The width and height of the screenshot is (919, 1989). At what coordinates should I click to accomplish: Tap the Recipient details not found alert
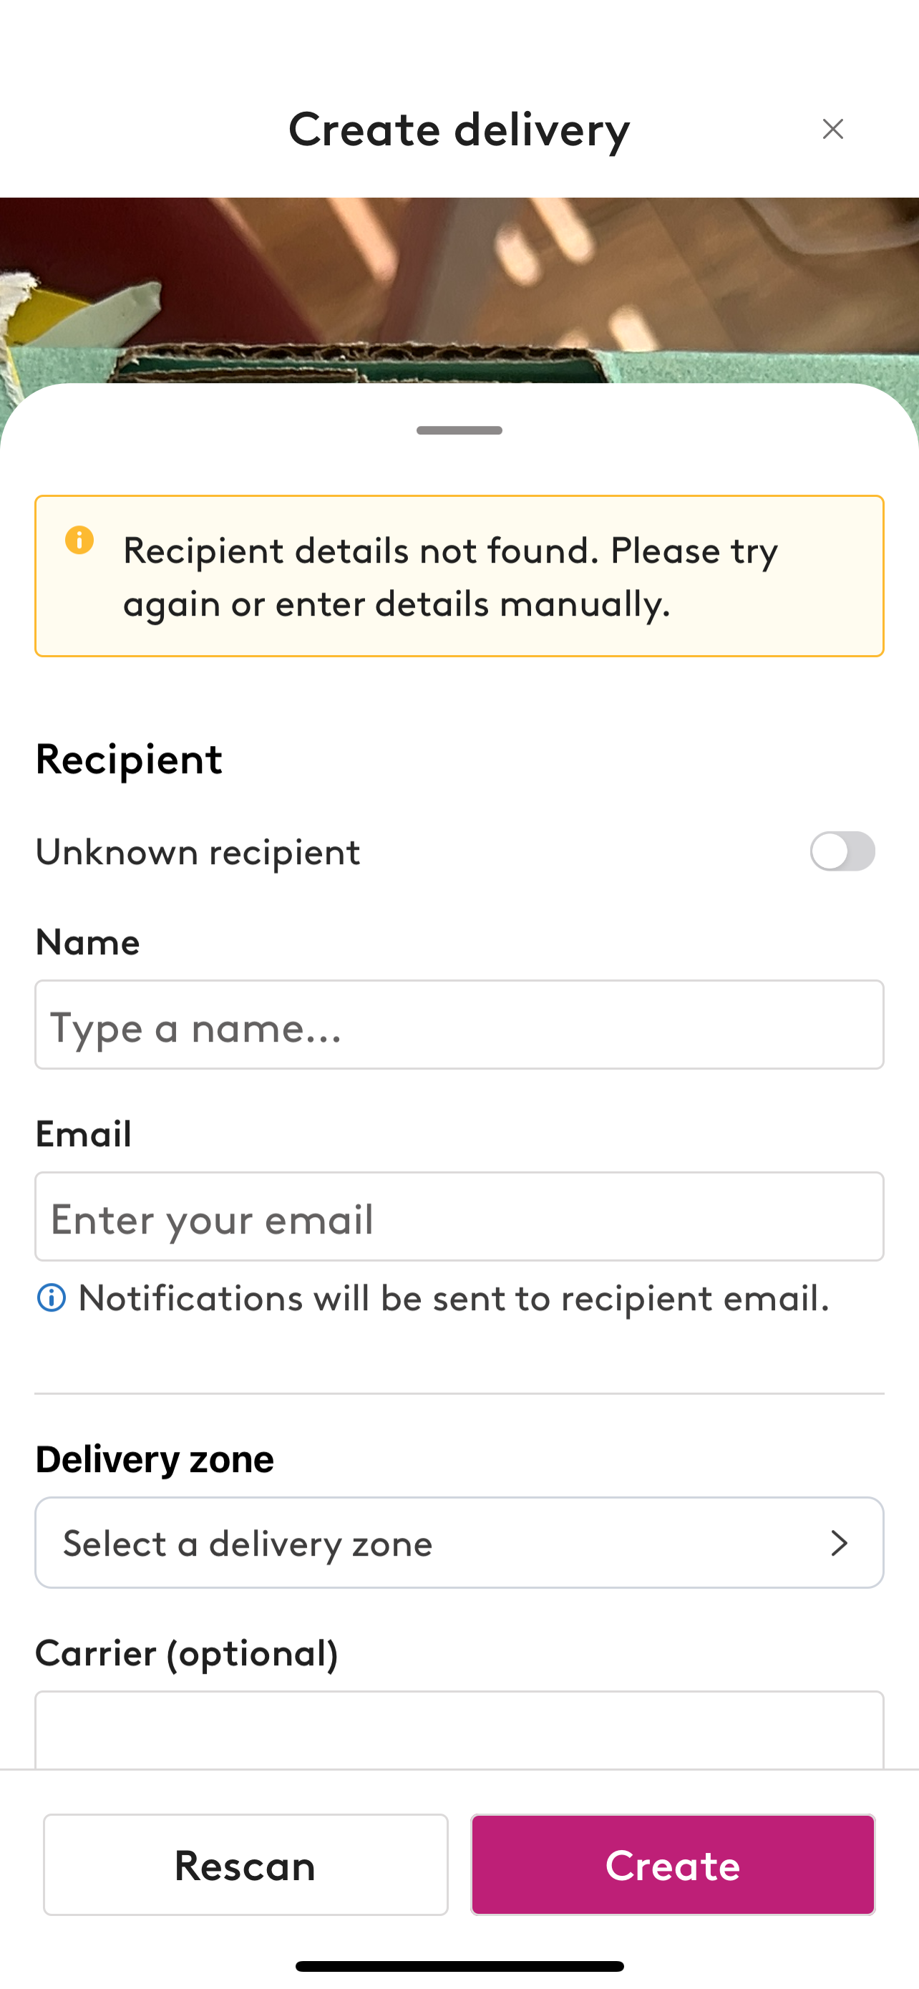tap(459, 576)
